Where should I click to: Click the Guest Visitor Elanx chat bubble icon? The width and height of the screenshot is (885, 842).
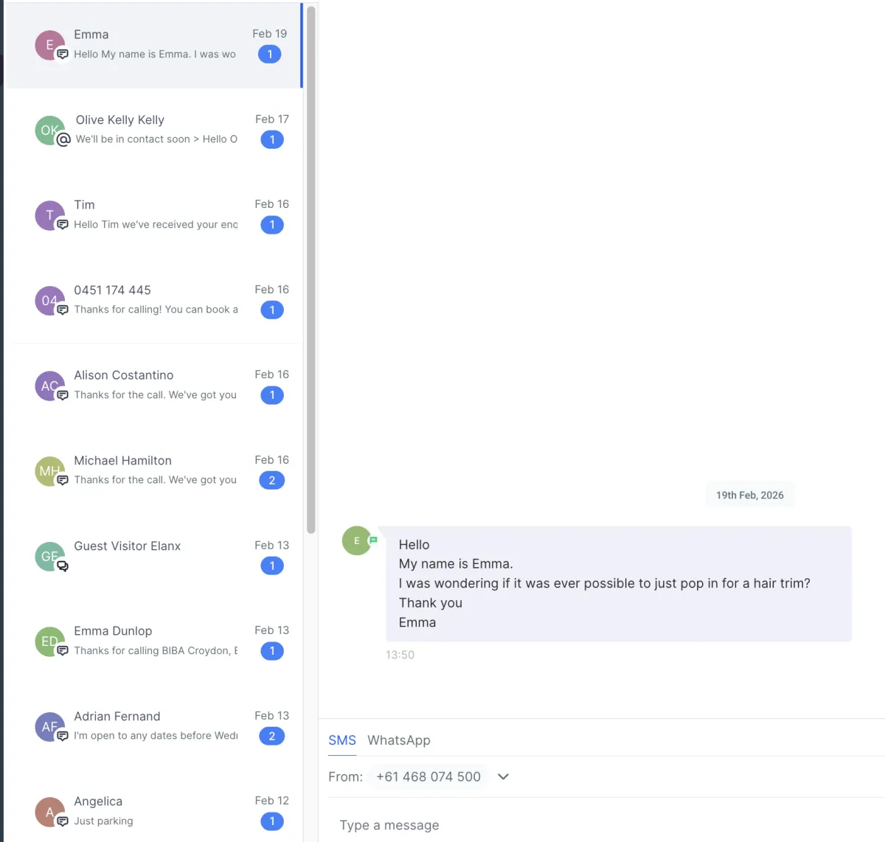[63, 566]
